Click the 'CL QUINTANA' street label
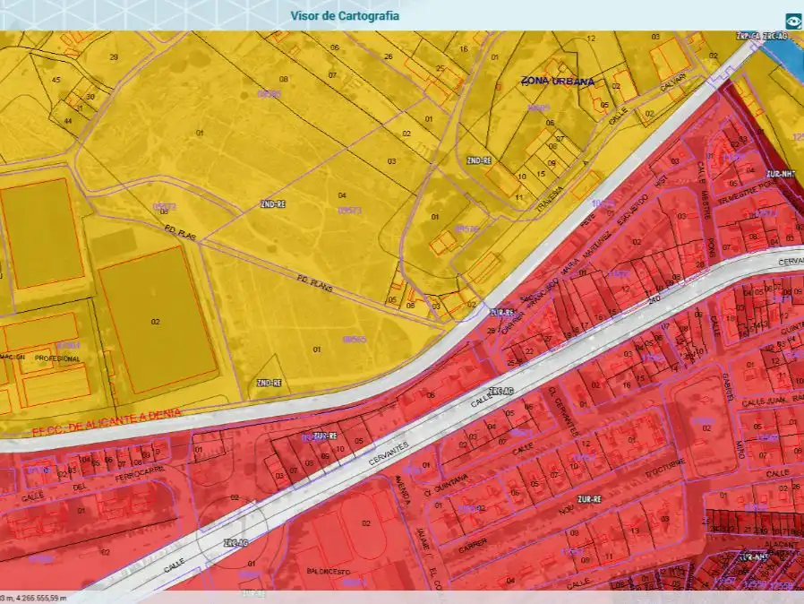The image size is (804, 604). click(x=446, y=486)
